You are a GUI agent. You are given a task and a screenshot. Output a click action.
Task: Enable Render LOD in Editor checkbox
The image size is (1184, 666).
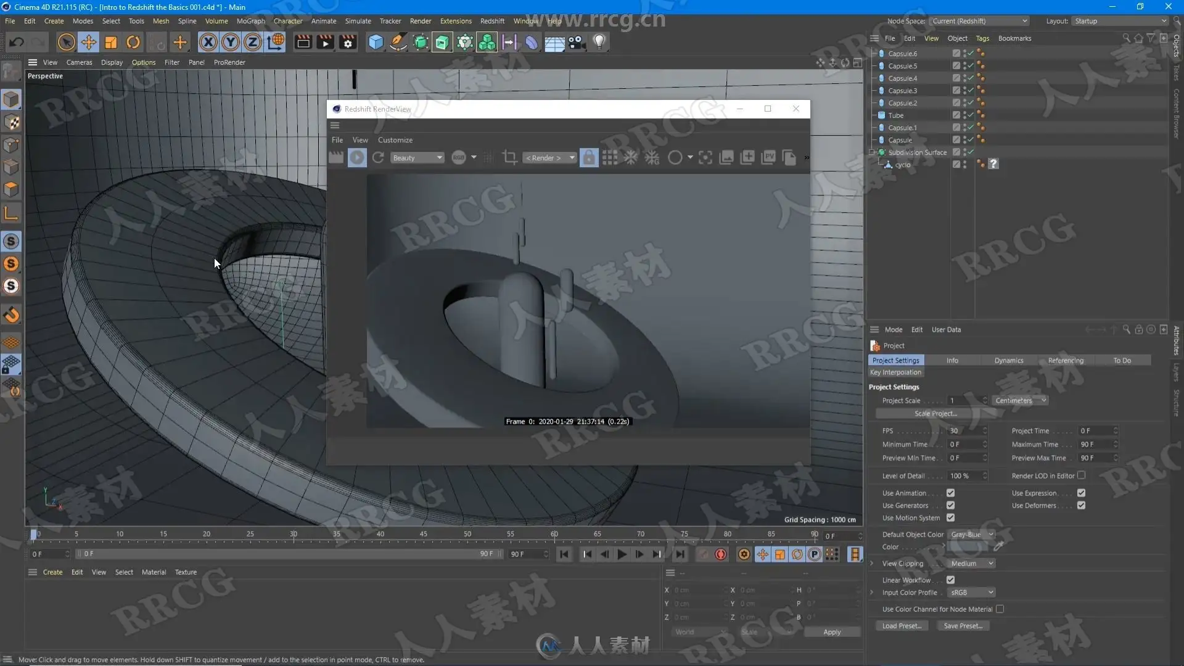(x=1081, y=475)
